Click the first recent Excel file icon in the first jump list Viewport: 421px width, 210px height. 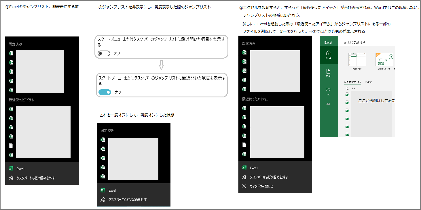click(11, 109)
